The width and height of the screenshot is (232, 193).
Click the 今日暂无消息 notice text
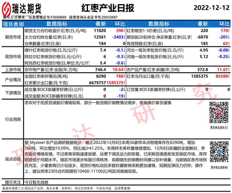pos(36,182)
